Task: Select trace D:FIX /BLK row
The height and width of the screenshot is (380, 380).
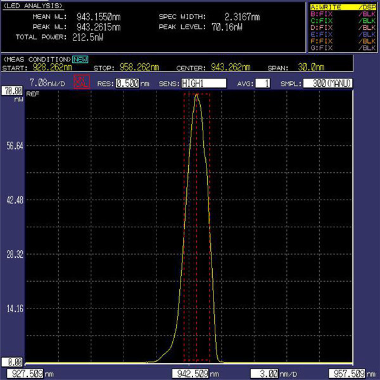Action: tap(342, 28)
